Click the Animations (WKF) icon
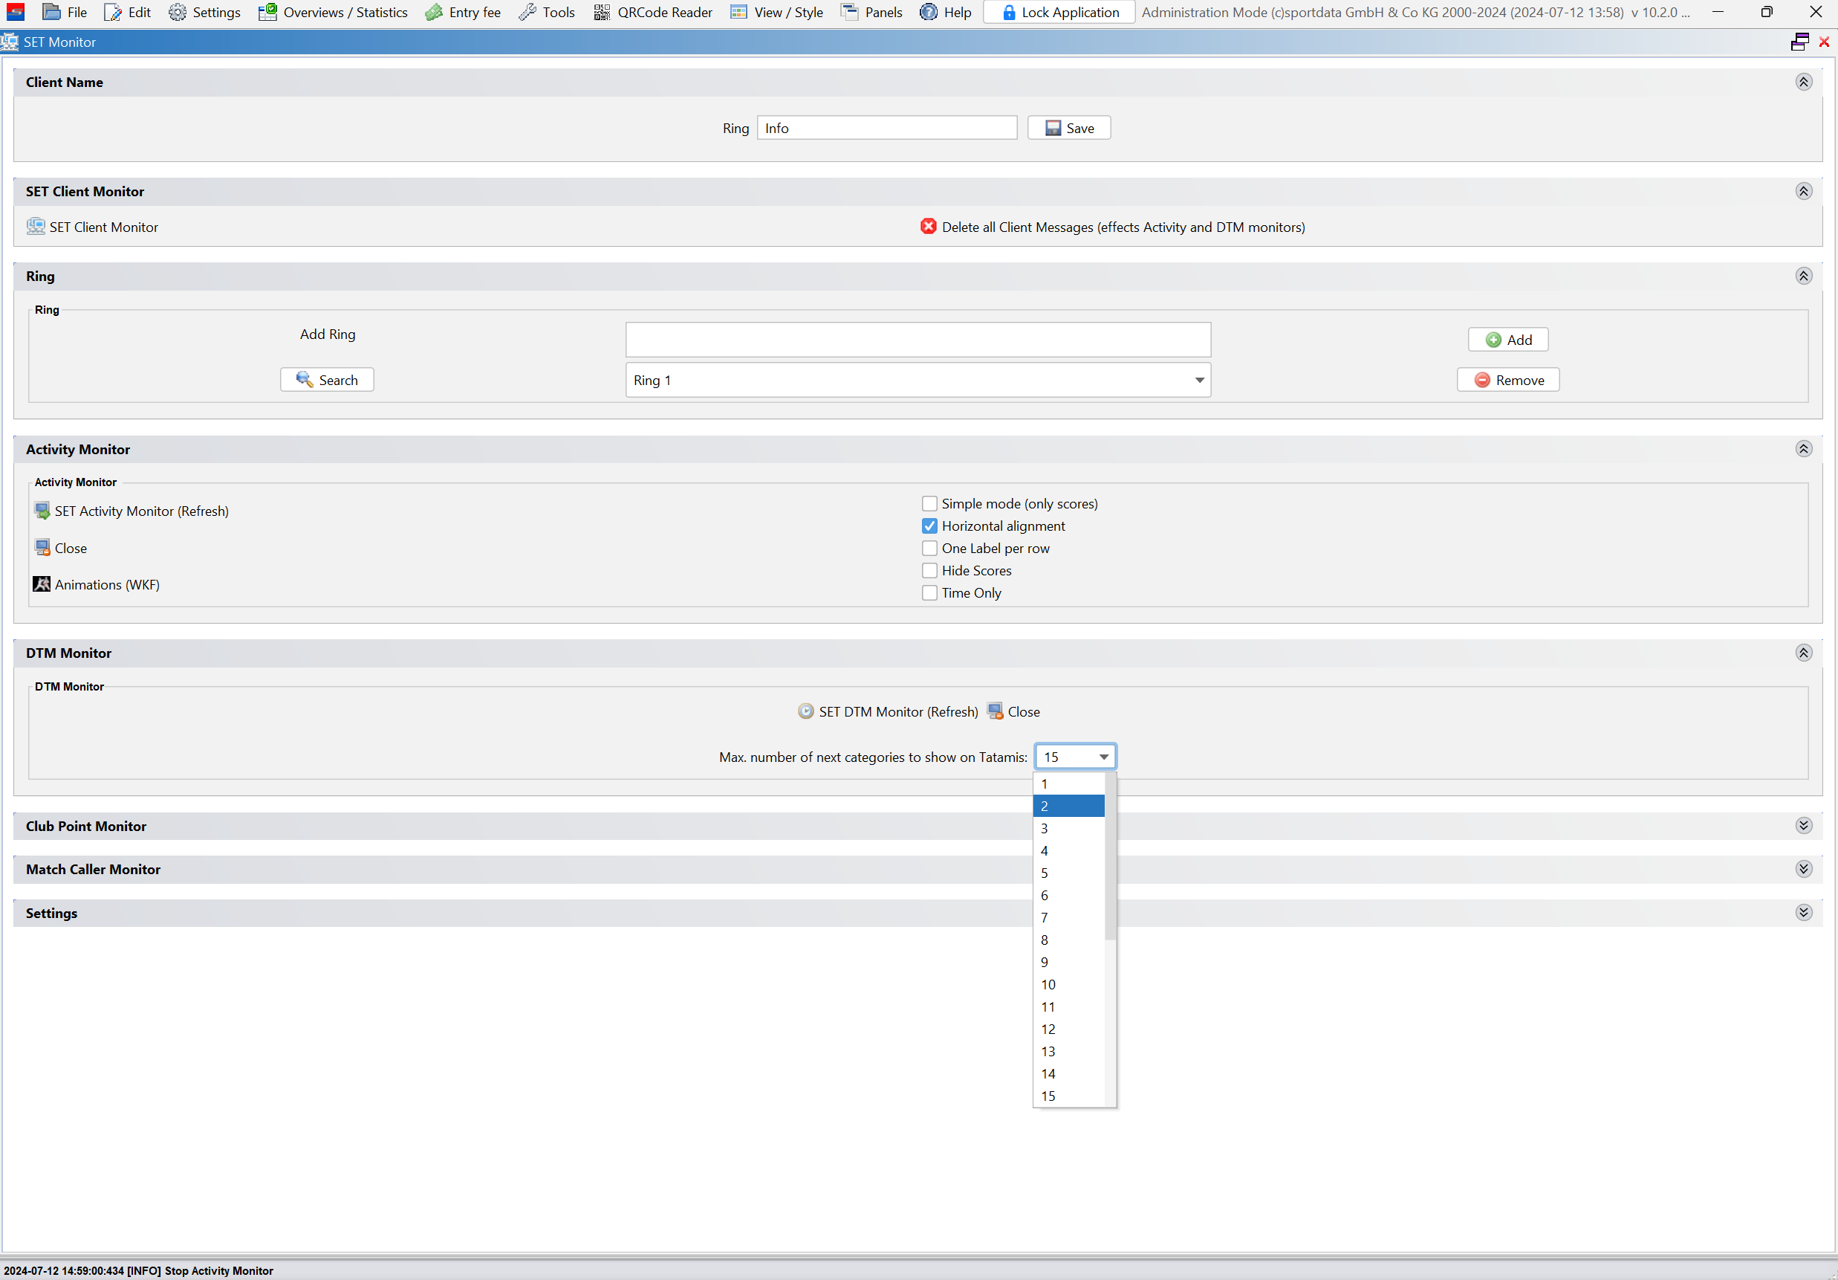 [x=42, y=584]
